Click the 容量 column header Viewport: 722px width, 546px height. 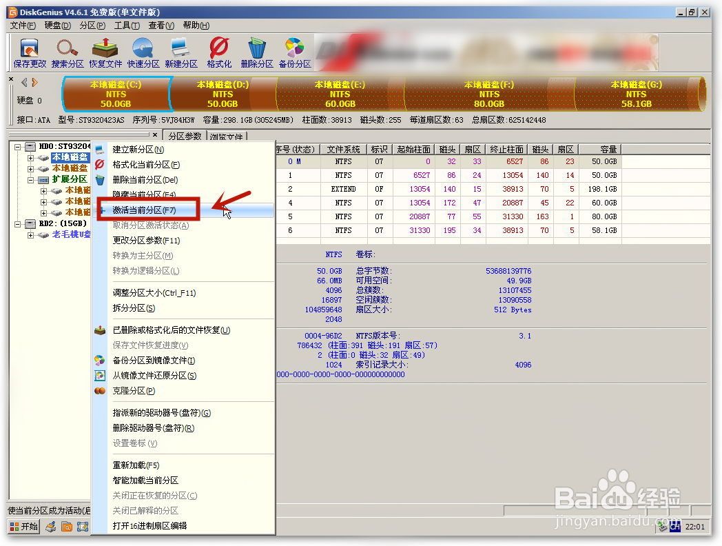pyautogui.click(x=601, y=150)
